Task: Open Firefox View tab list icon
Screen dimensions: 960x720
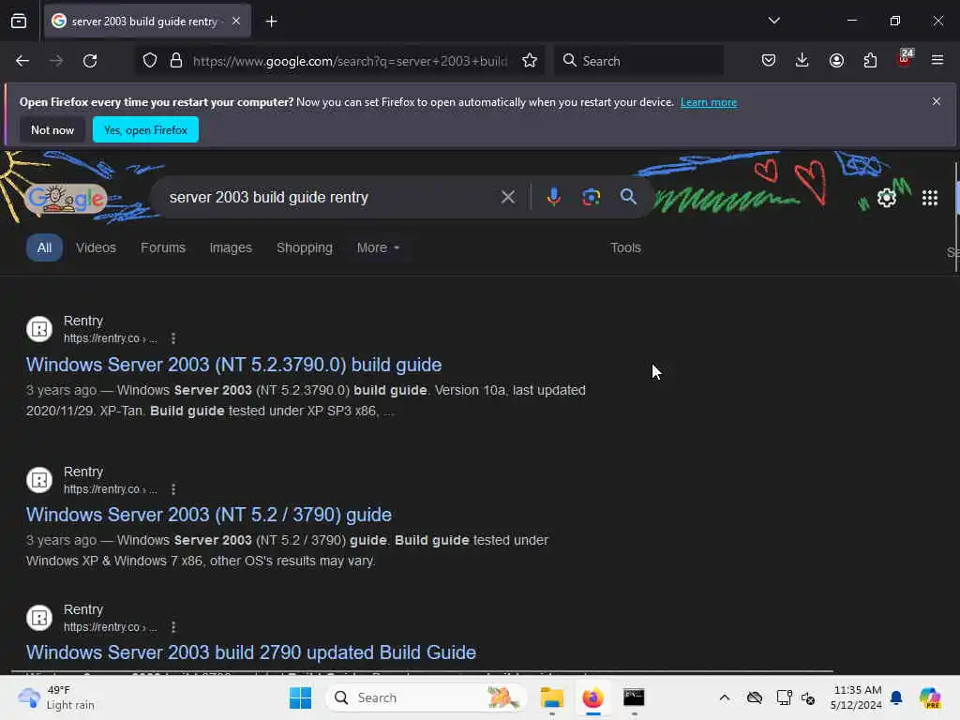Action: click(x=19, y=22)
